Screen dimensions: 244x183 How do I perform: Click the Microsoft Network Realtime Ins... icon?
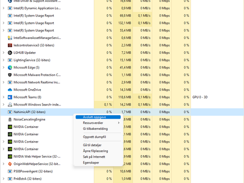click(x=10, y=82)
